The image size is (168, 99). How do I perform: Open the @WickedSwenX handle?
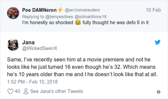pyautogui.click(x=40, y=48)
